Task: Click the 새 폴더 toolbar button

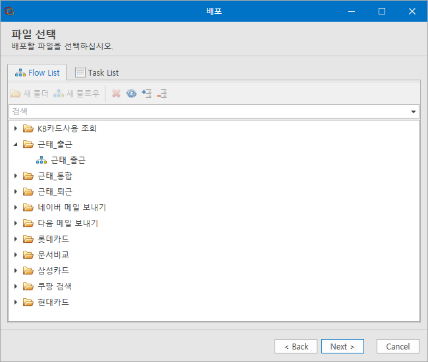Action: click(x=30, y=93)
